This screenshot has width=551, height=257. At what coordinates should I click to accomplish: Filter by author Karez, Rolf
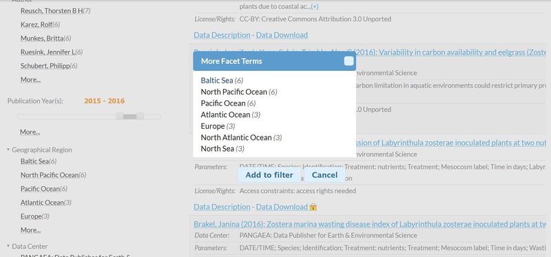tap(37, 24)
